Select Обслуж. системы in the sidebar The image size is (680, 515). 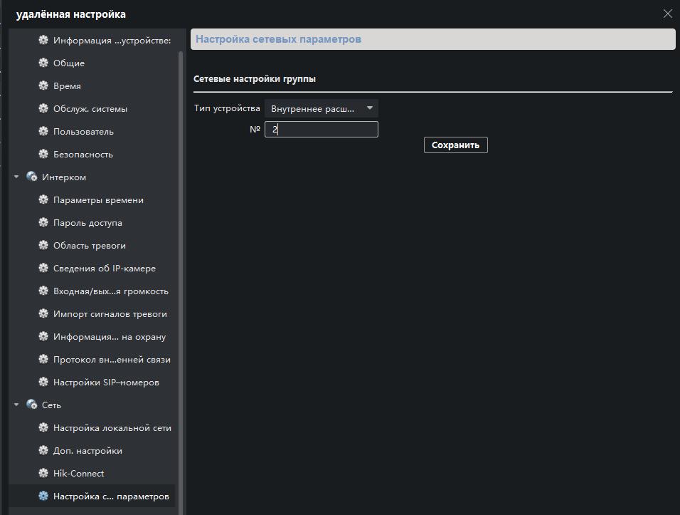coord(90,109)
